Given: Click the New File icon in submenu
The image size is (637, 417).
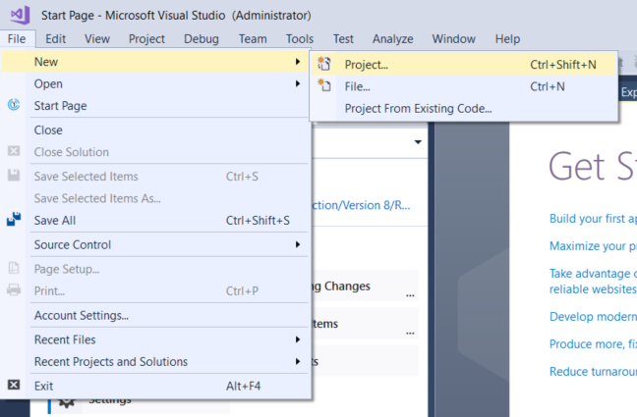Looking at the screenshot, I should pos(326,86).
